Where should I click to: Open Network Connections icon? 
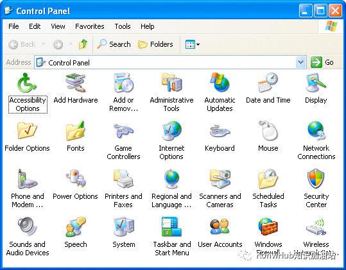(x=316, y=131)
